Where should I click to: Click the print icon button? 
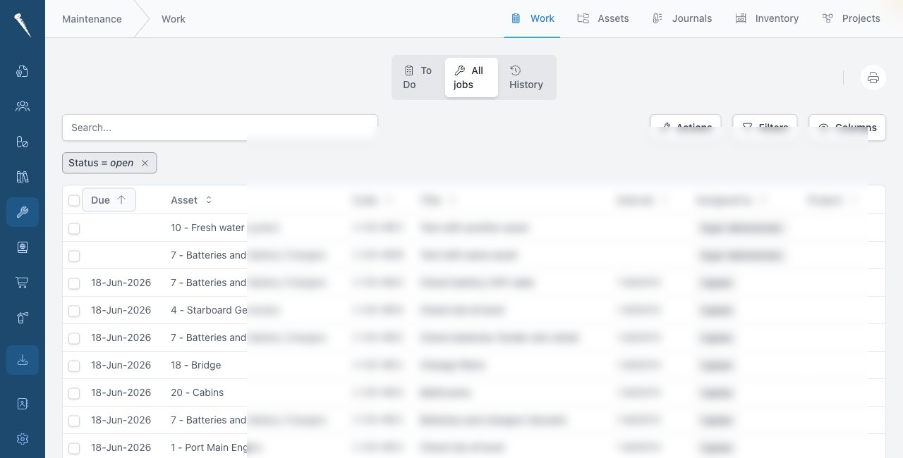coord(873,78)
